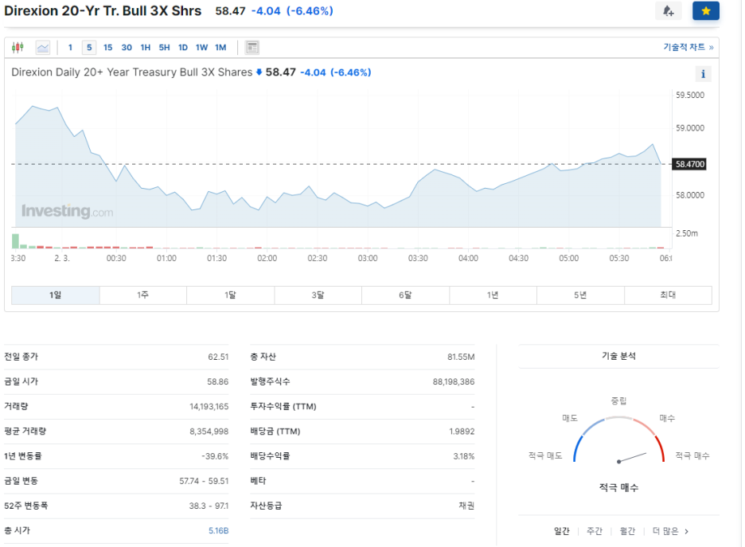This screenshot has width=745, height=547.
Task: Select the 1D interval
Action: click(183, 48)
